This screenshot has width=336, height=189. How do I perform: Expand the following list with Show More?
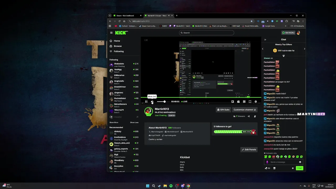114,123
